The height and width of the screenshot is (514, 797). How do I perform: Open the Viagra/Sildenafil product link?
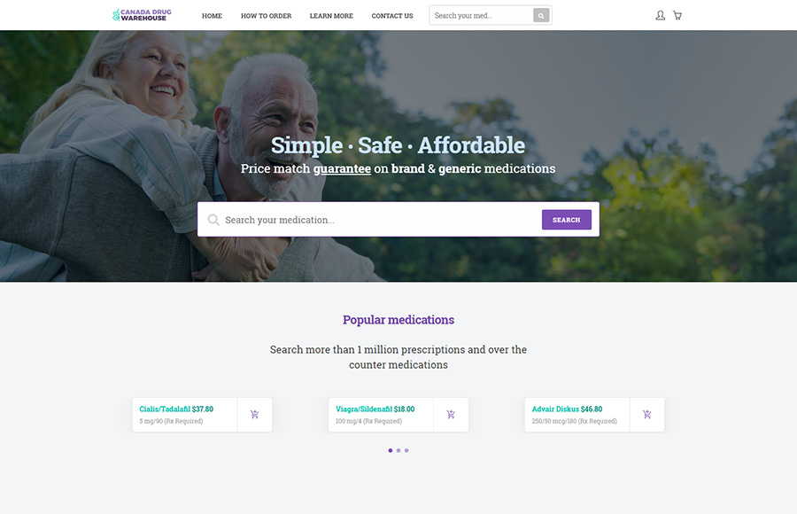[364, 409]
